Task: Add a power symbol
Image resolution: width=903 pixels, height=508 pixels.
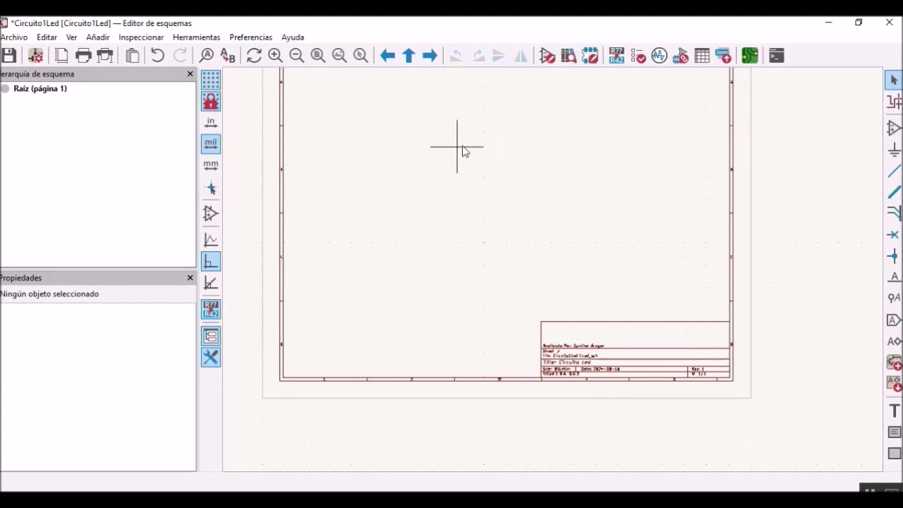Action: [x=894, y=150]
